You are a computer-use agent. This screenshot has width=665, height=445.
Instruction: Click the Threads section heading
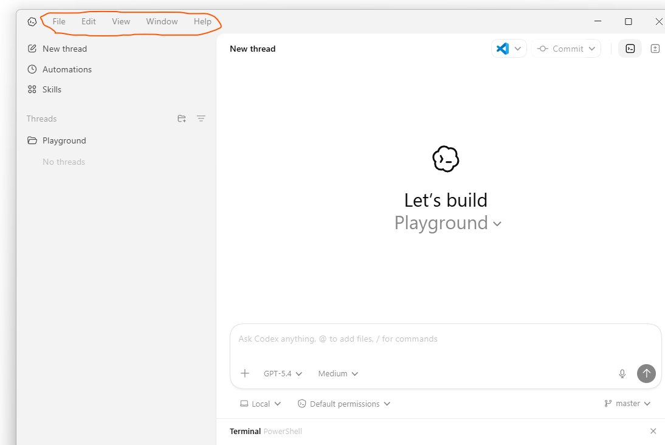(x=41, y=119)
